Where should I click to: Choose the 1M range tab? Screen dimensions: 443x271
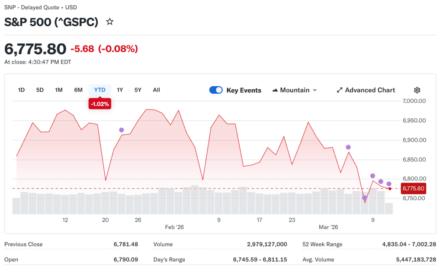point(59,90)
